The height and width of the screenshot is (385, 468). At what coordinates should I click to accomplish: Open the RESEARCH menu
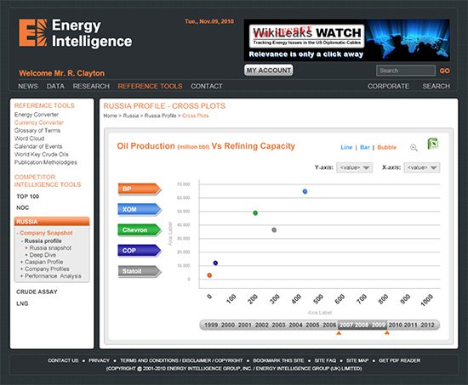(x=91, y=86)
